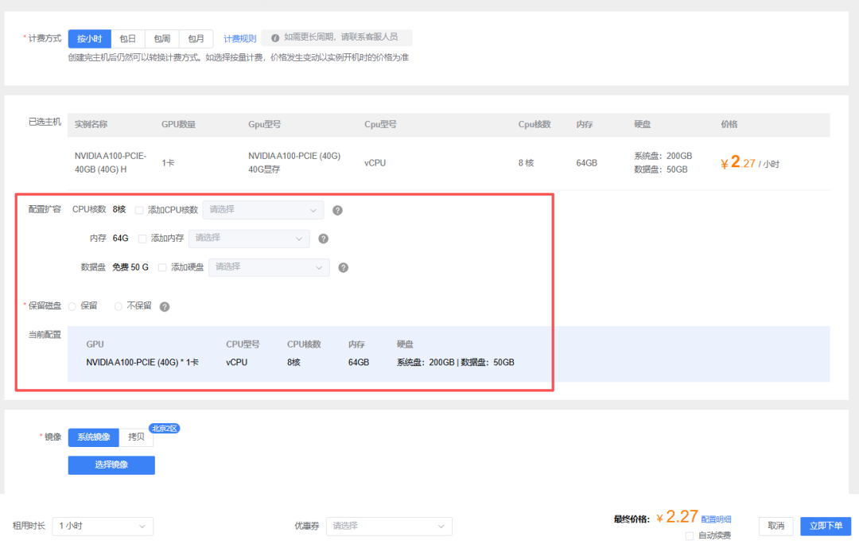Click the 北京2区 badge
Viewport: 859px width, 548px height.
165,429
